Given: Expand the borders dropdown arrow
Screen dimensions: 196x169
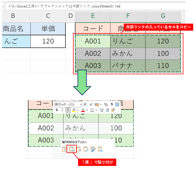Looking at the screenshot, I should pyautogui.click(x=96, y=110).
